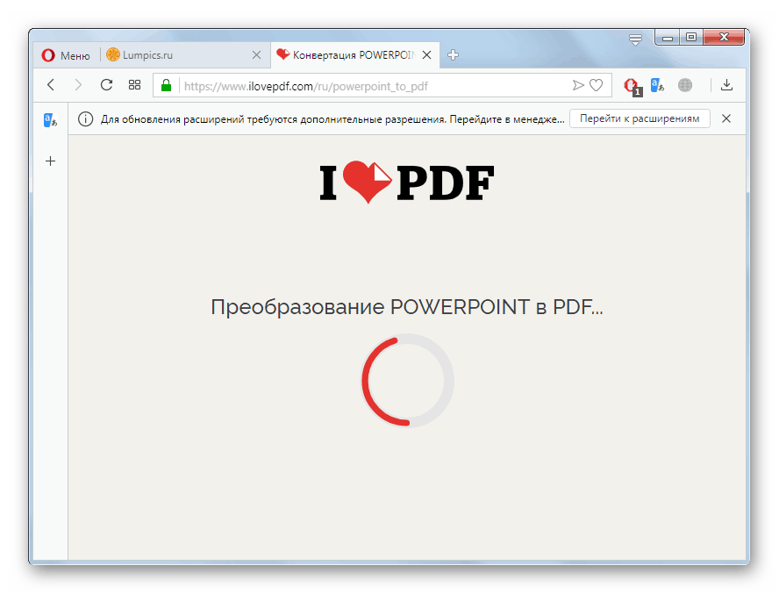Add a sidebar panel with the plus icon
The image size is (779, 594).
50,161
